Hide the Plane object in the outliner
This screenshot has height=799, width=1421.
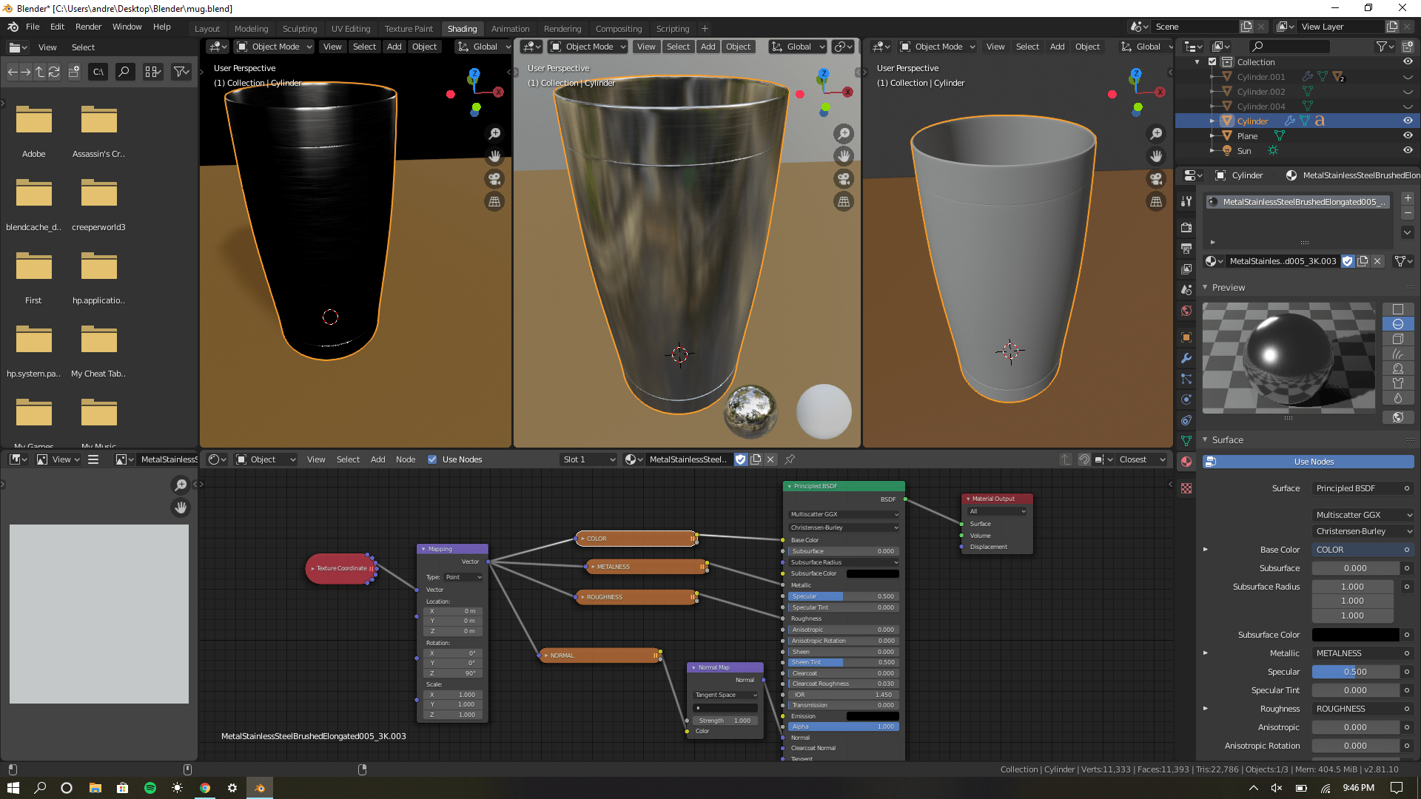pyautogui.click(x=1408, y=135)
